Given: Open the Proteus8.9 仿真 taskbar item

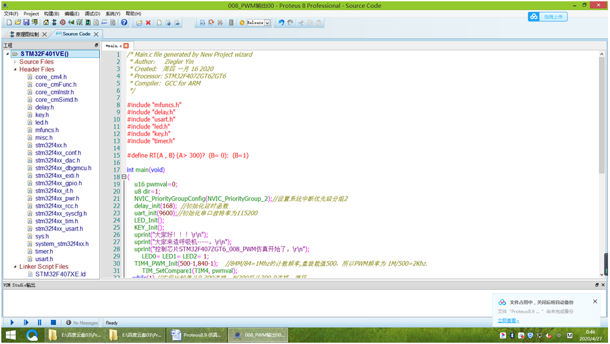Looking at the screenshot, I should pyautogui.click(x=196, y=335).
